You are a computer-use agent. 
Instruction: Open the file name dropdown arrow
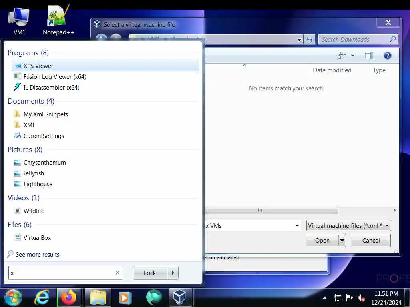(297, 225)
